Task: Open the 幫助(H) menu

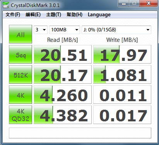Action: tap(74, 14)
